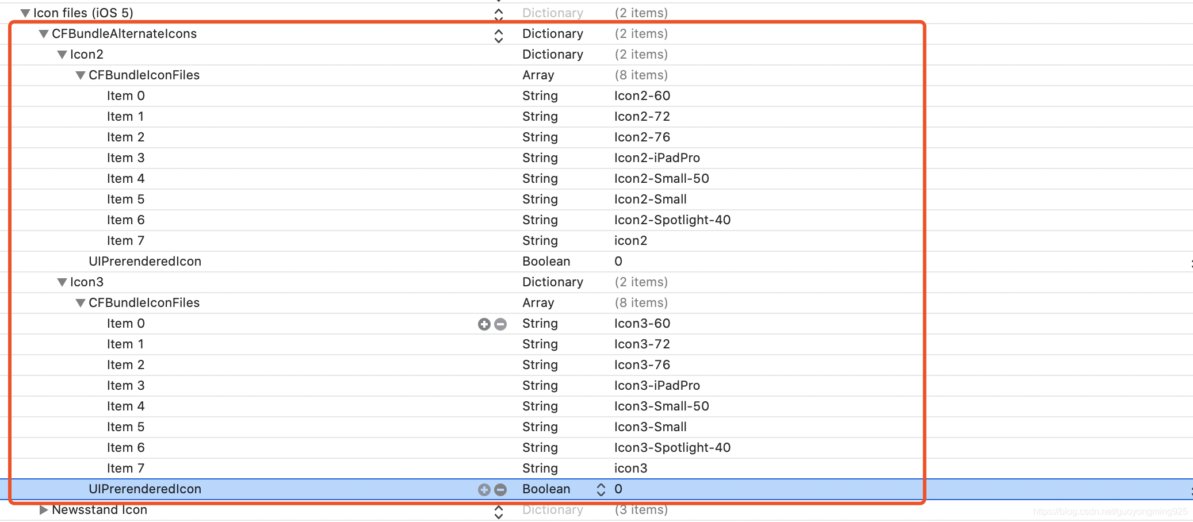
Task: Collapse the Icon3 dictionary triangle
Action: (x=62, y=282)
